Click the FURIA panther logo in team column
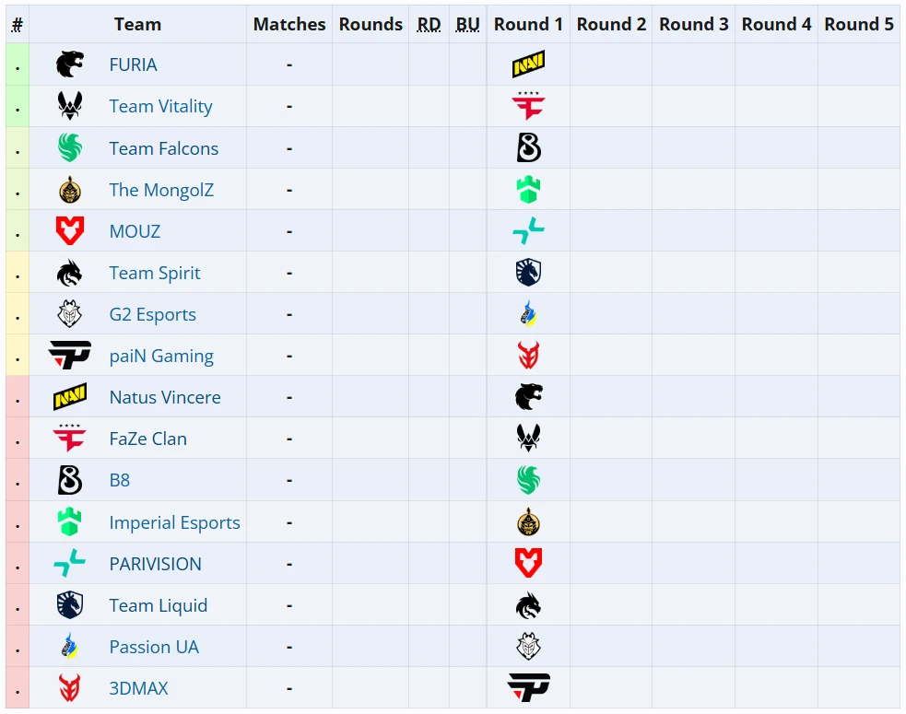Image resolution: width=906 pixels, height=714 pixels. click(69, 64)
